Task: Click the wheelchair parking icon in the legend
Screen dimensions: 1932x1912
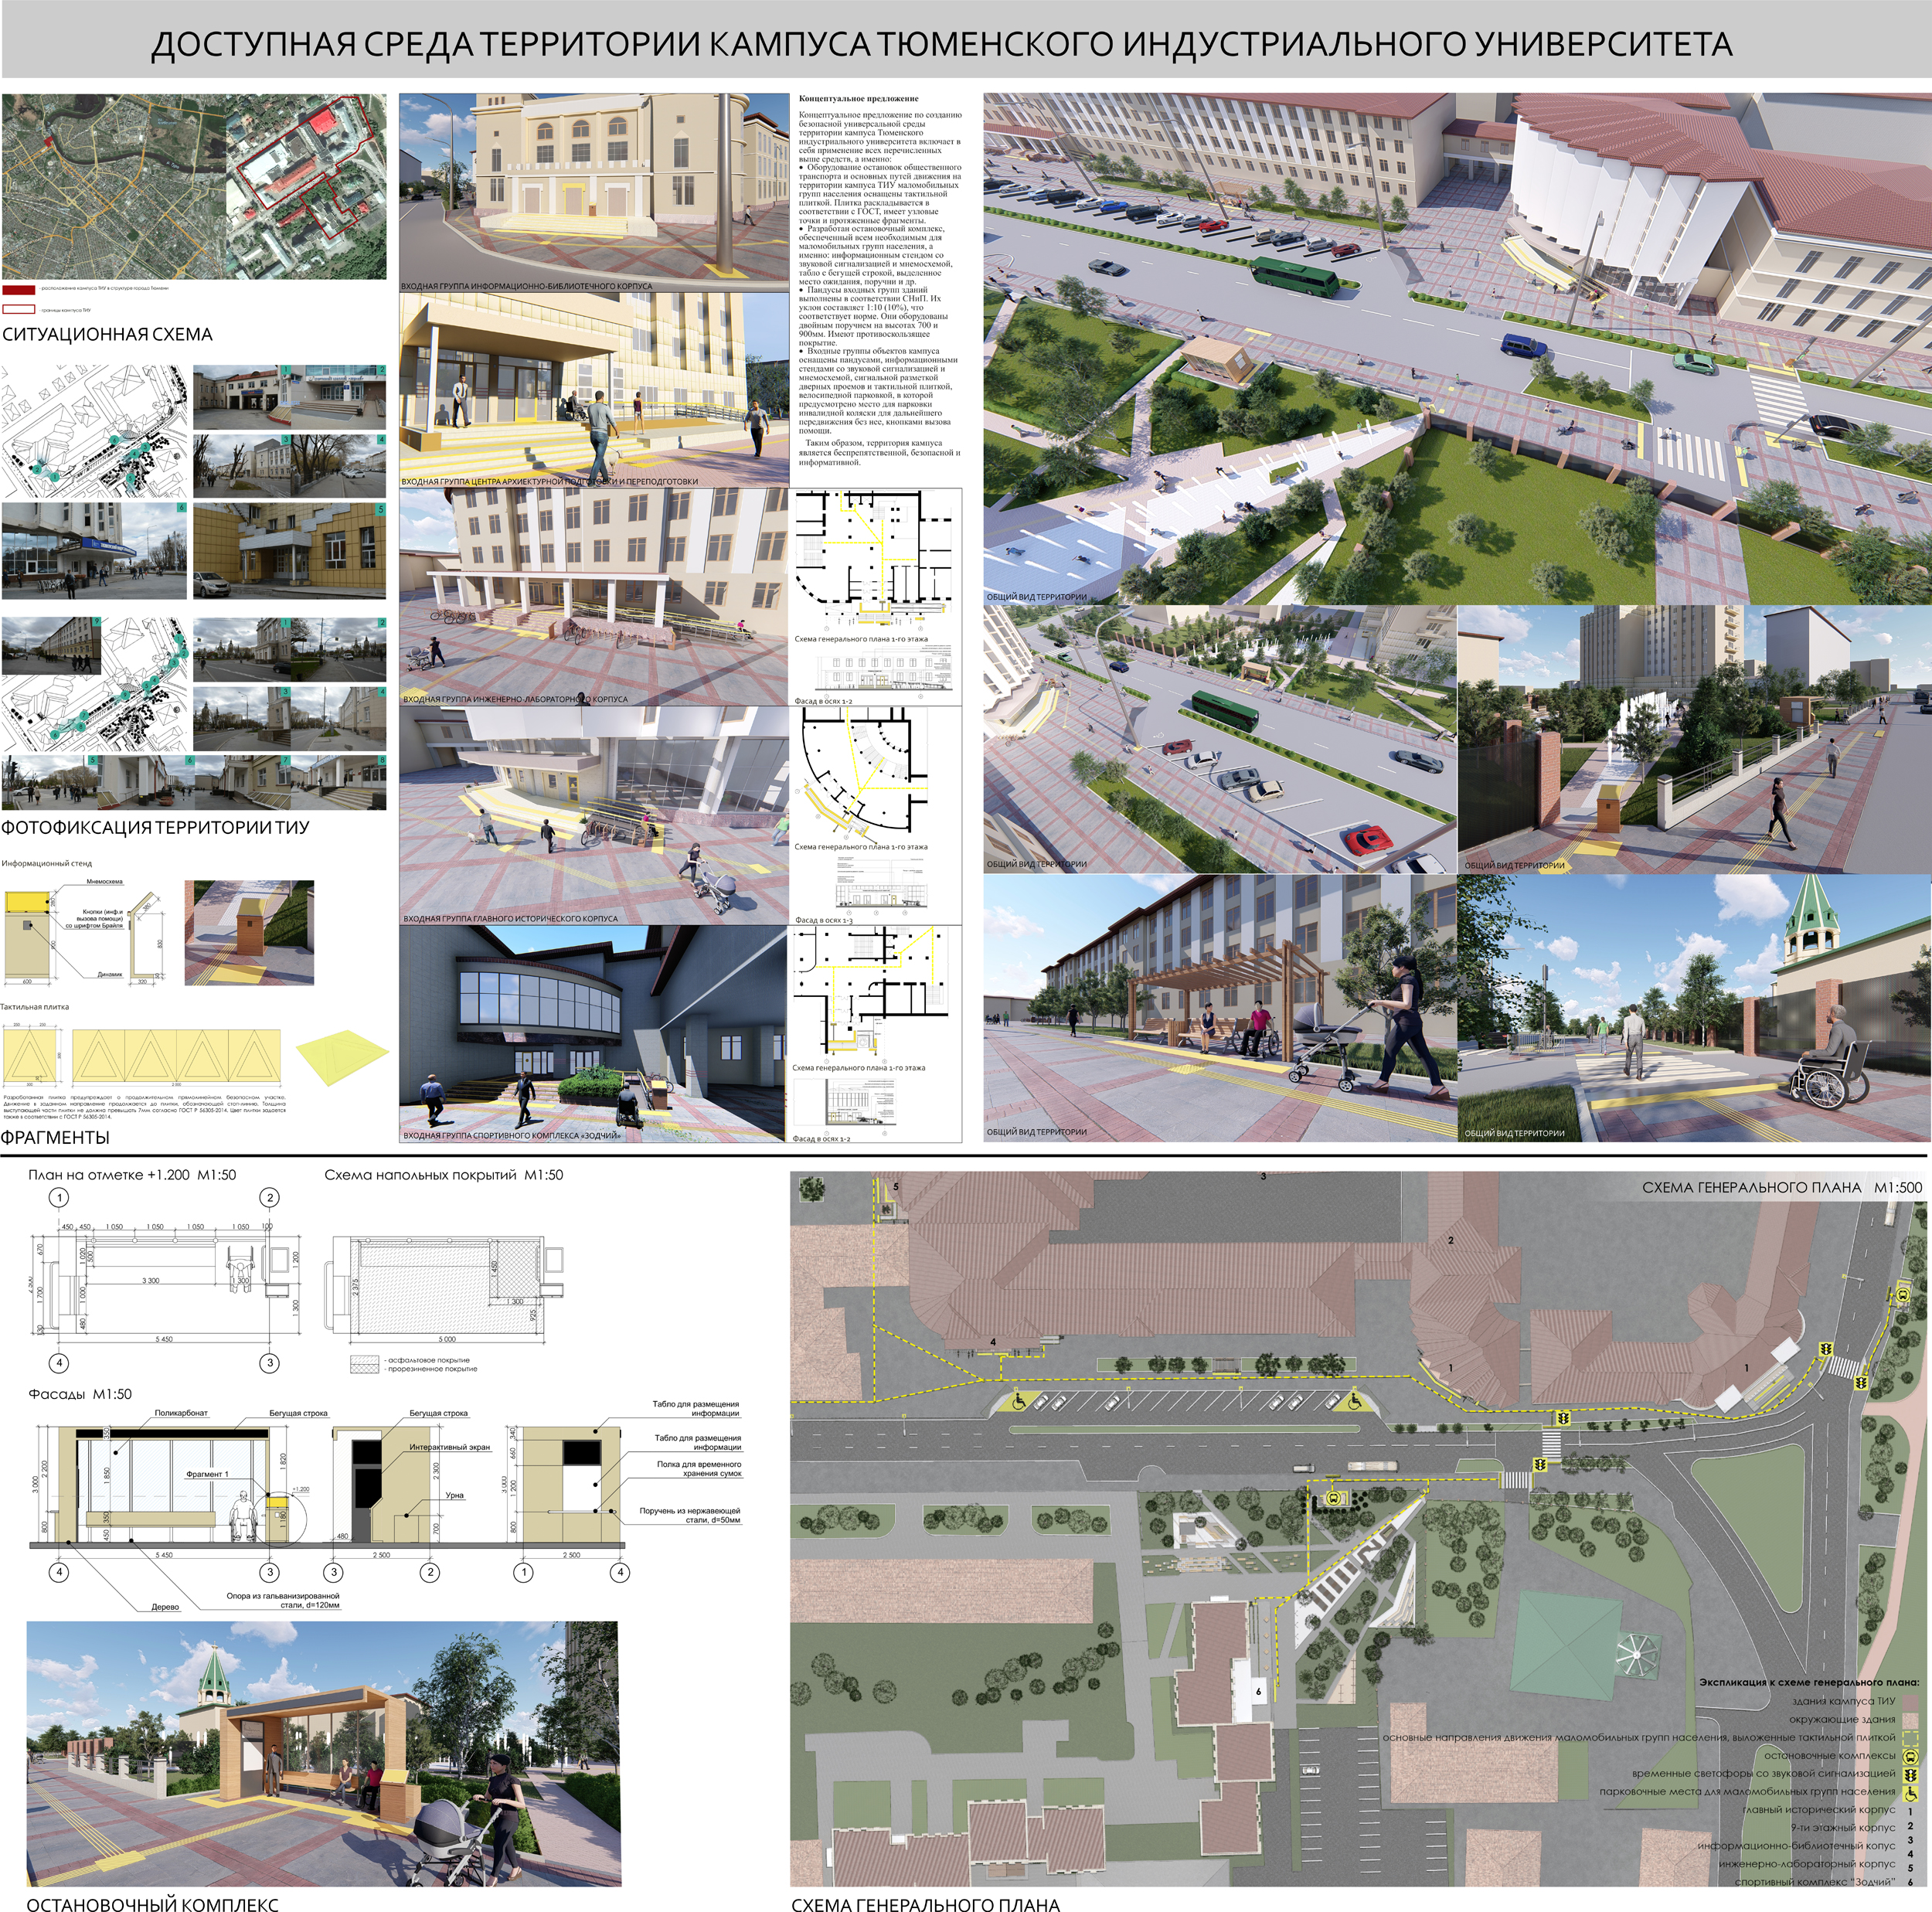Action: 1910,1794
